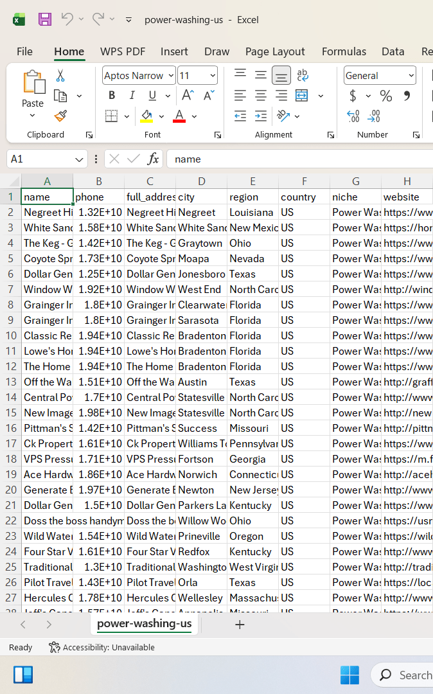Click the Name Box showing A1
Screen dimensions: 433x694
[x=46, y=159]
